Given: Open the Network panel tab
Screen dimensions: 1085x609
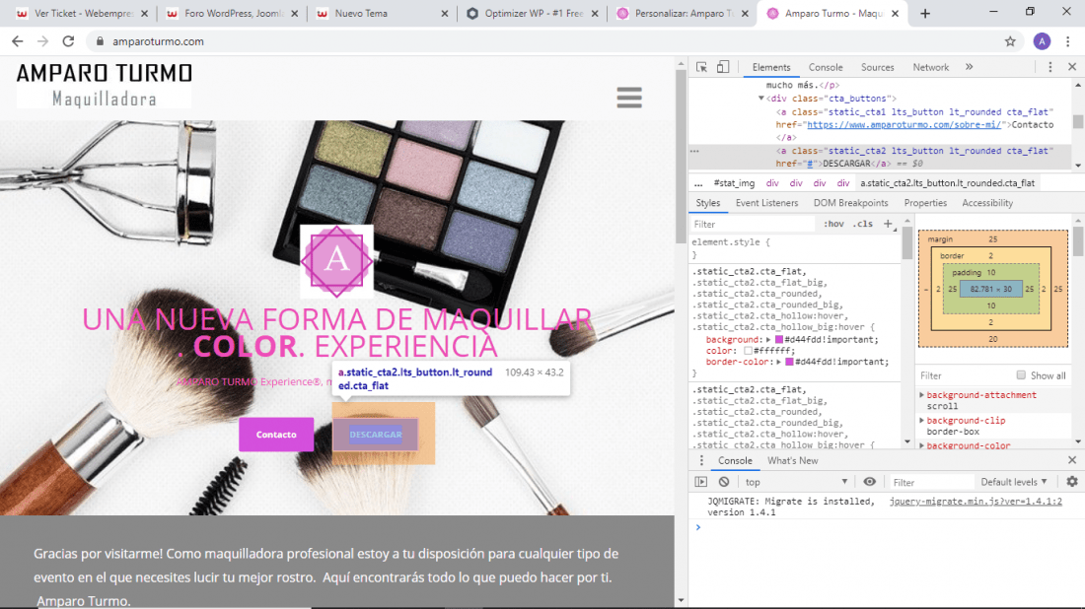Looking at the screenshot, I should (x=931, y=67).
